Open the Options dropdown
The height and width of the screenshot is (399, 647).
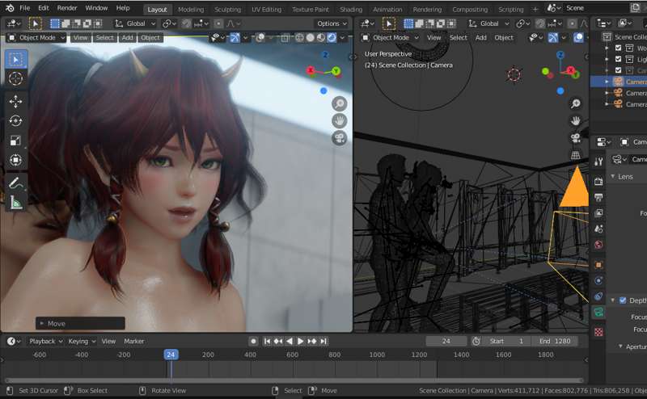tap(332, 23)
